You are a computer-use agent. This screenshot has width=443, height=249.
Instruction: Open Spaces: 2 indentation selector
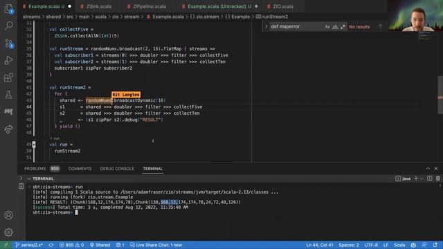point(349,245)
